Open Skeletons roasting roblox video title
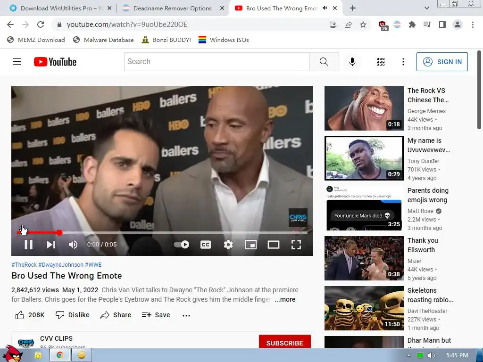The height and width of the screenshot is (362, 483). click(430, 295)
